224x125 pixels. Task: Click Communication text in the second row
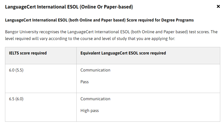click(x=95, y=99)
